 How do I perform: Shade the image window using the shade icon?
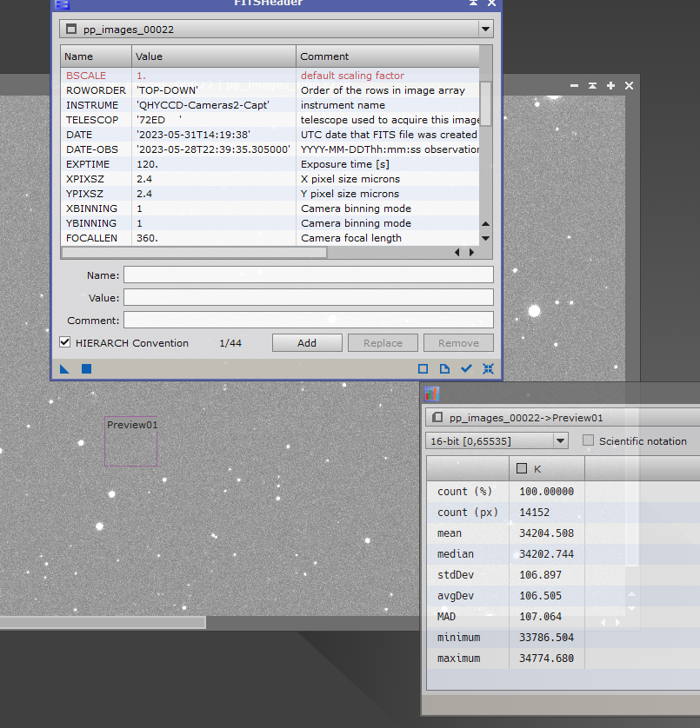coord(592,86)
